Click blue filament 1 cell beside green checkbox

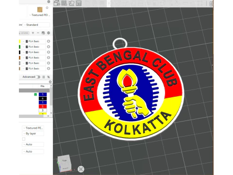click(x=43, y=94)
